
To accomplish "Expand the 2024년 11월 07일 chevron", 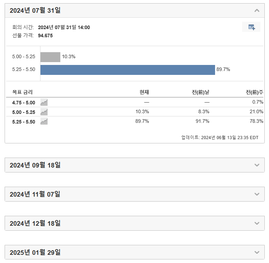I will tap(257, 194).
